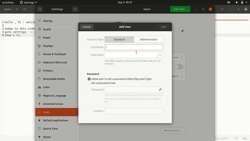Click new document icon in text editor
The width and height of the screenshot is (250, 141).
tap(25, 9)
